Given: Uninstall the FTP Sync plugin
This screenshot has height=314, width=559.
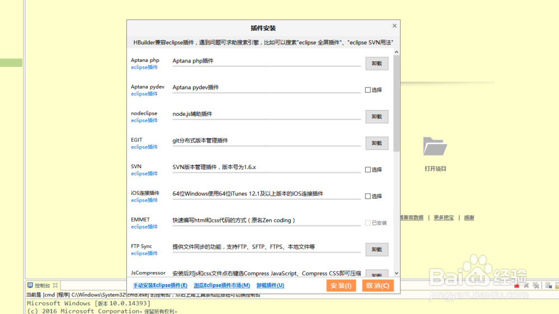Looking at the screenshot, I should 377,250.
